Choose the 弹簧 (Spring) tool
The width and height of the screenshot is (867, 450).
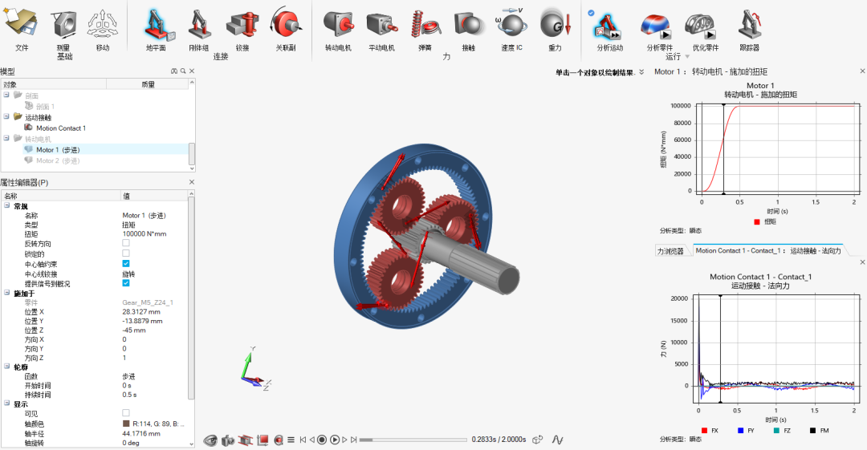[425, 30]
